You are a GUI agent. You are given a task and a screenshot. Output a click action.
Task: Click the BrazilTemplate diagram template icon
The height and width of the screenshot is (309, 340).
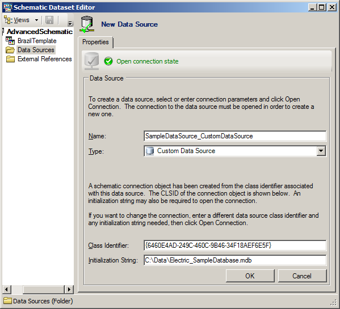click(x=10, y=41)
